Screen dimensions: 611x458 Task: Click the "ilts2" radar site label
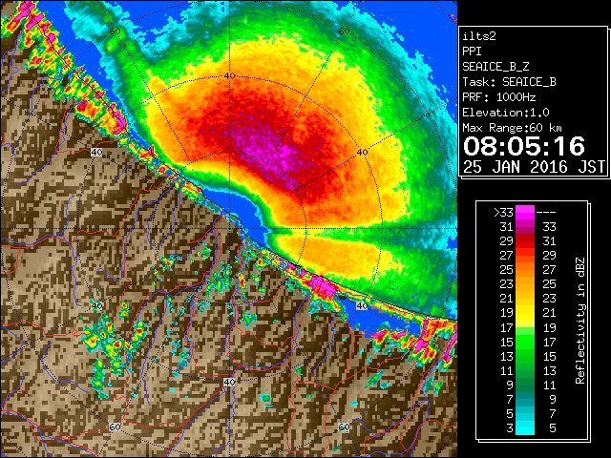pyautogui.click(x=479, y=36)
